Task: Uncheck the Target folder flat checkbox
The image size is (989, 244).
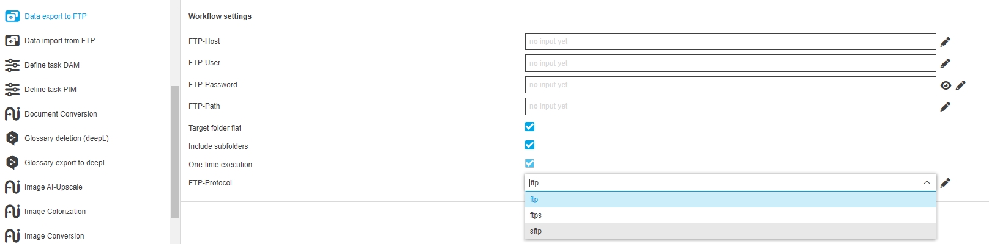Action: (529, 127)
